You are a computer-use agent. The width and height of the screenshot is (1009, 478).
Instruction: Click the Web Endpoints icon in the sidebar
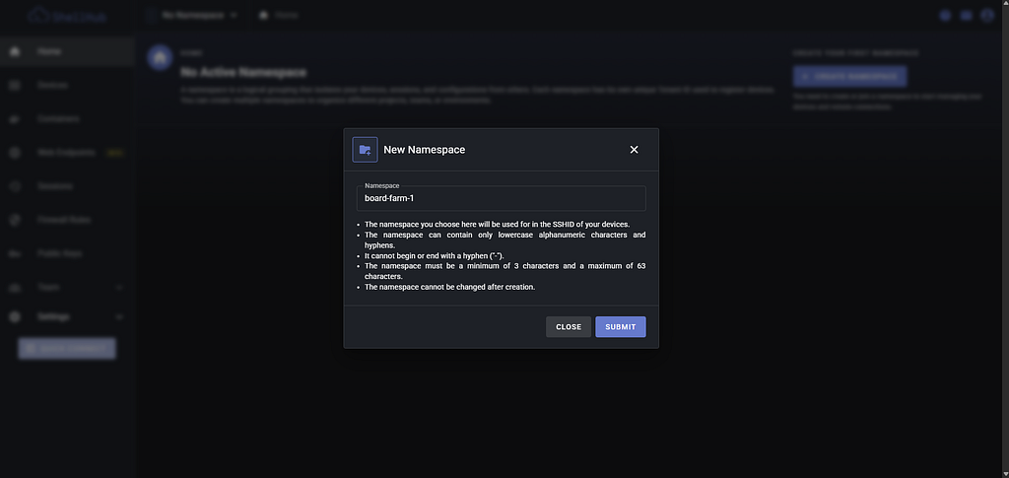click(x=14, y=153)
